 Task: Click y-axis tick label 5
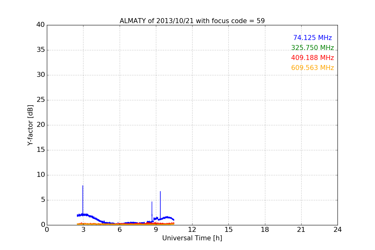42,200
